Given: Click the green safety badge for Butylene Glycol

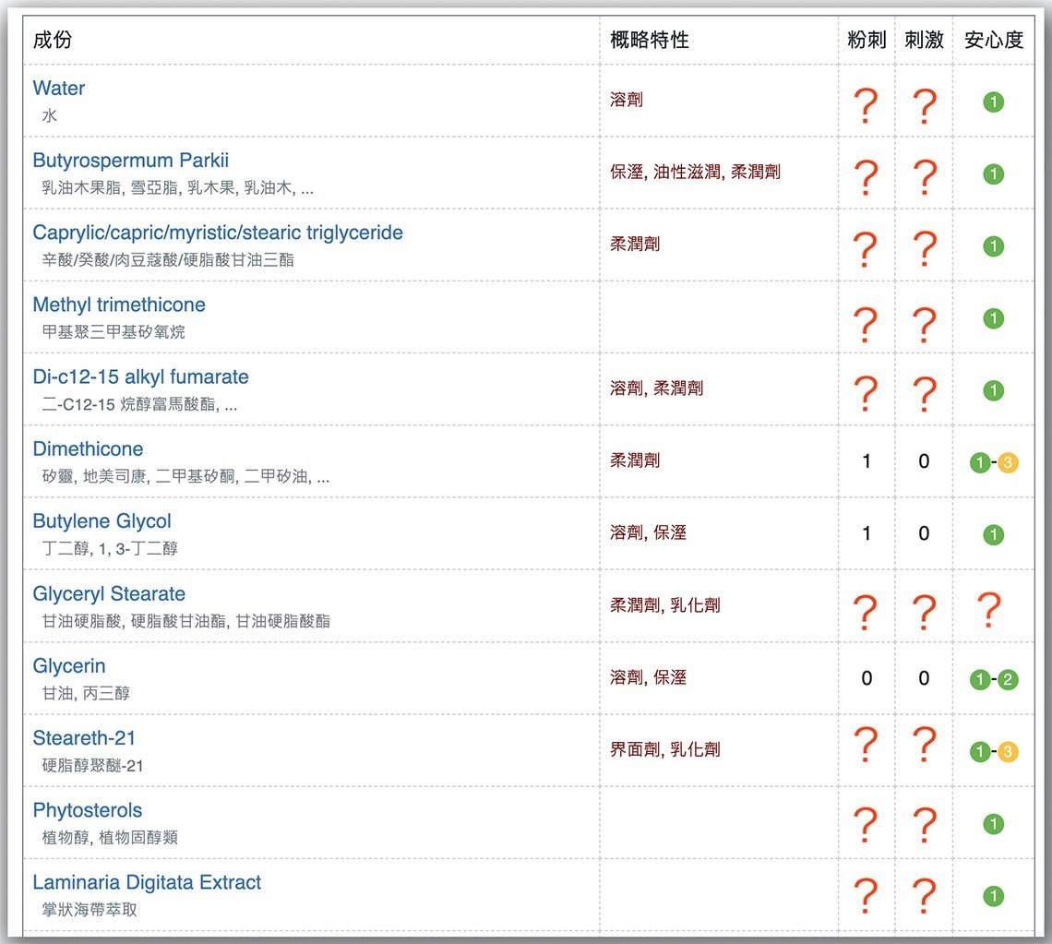Looking at the screenshot, I should coord(993,535).
